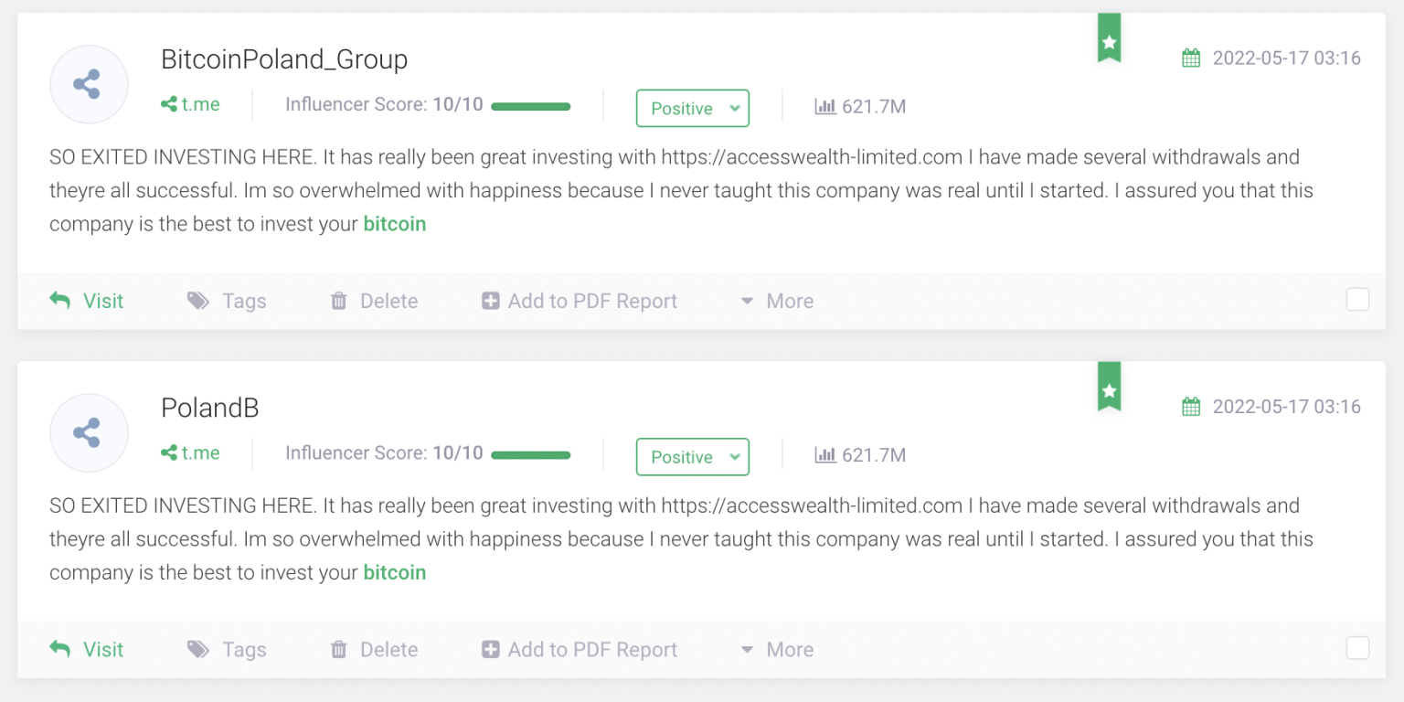Viewport: 1404px width, 702px height.
Task: Click the green star ribbon on BitcoinPoland_Group mention
Action: pos(1109,38)
